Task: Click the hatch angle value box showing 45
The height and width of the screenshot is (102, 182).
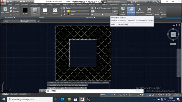Action: [x=115, y=11]
